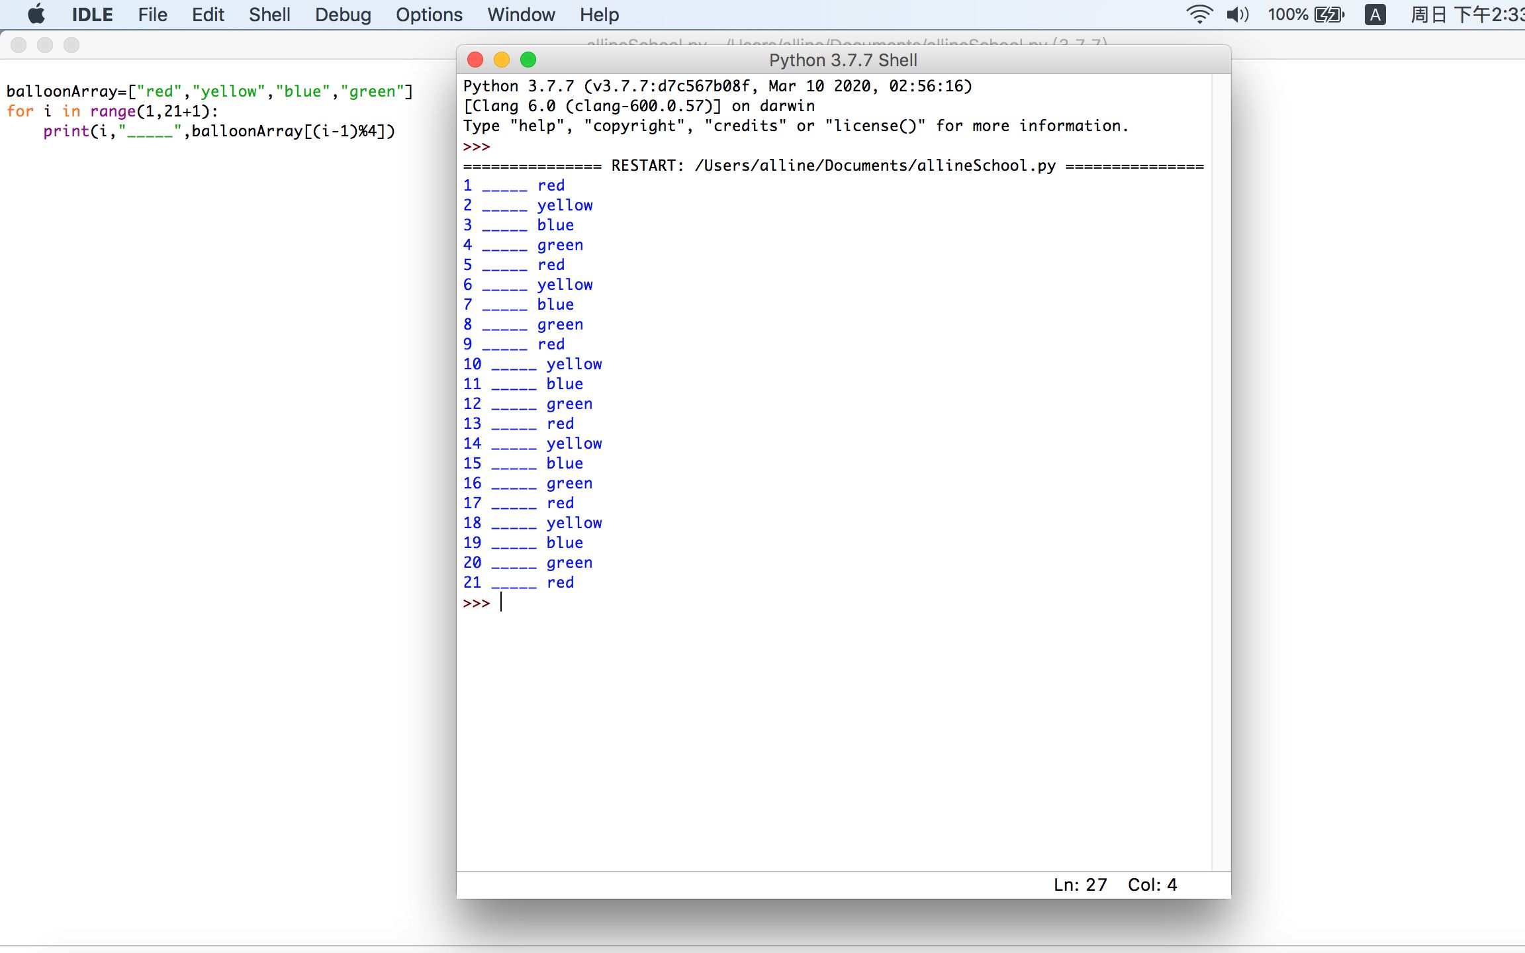Open the Debug menu

coord(342,14)
